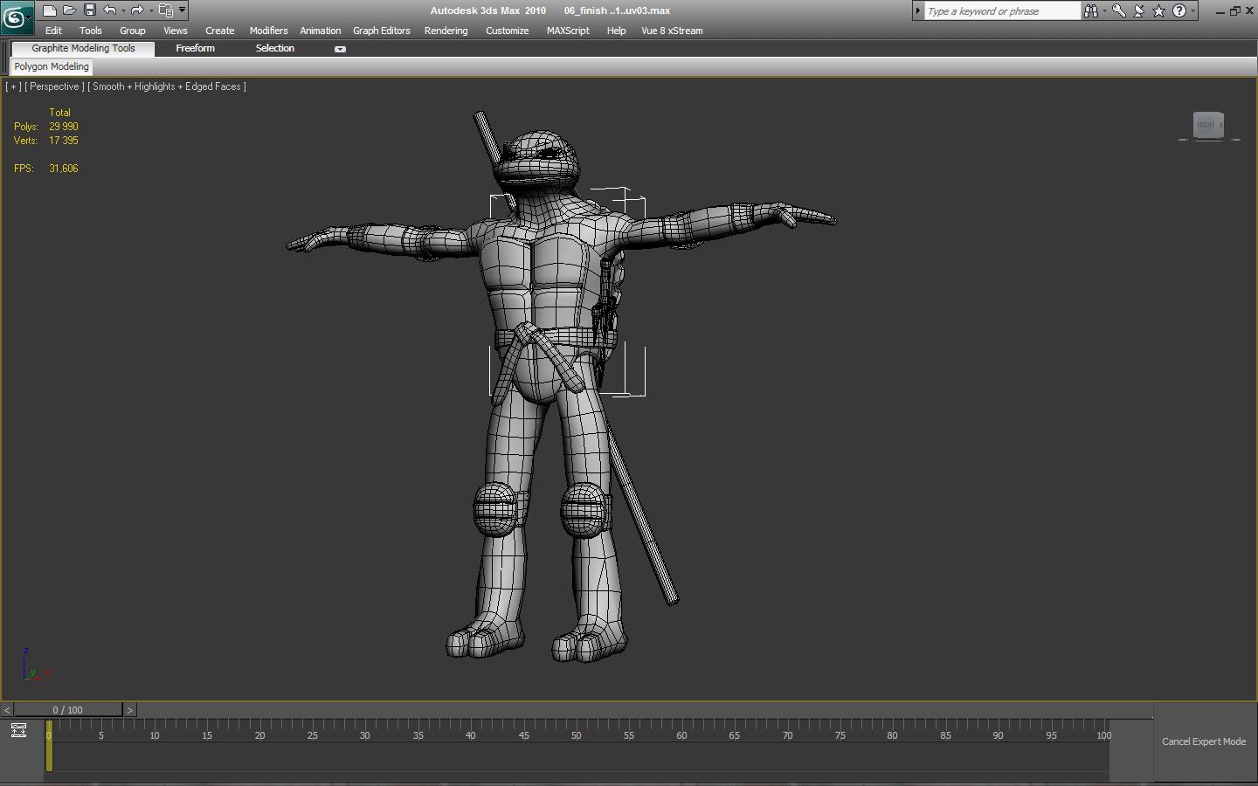1258x786 pixels.
Task: Open the Rendering menu
Action: click(x=446, y=31)
